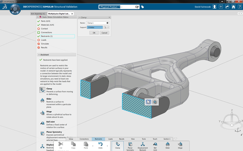Viewport: 243px width, 151px height.
Task: Choose the arrow selection mode in popup
Action: (148, 102)
